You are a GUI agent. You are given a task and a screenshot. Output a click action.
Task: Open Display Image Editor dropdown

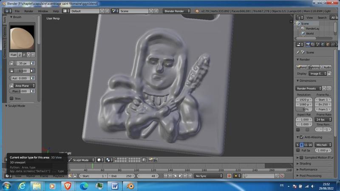point(318,73)
